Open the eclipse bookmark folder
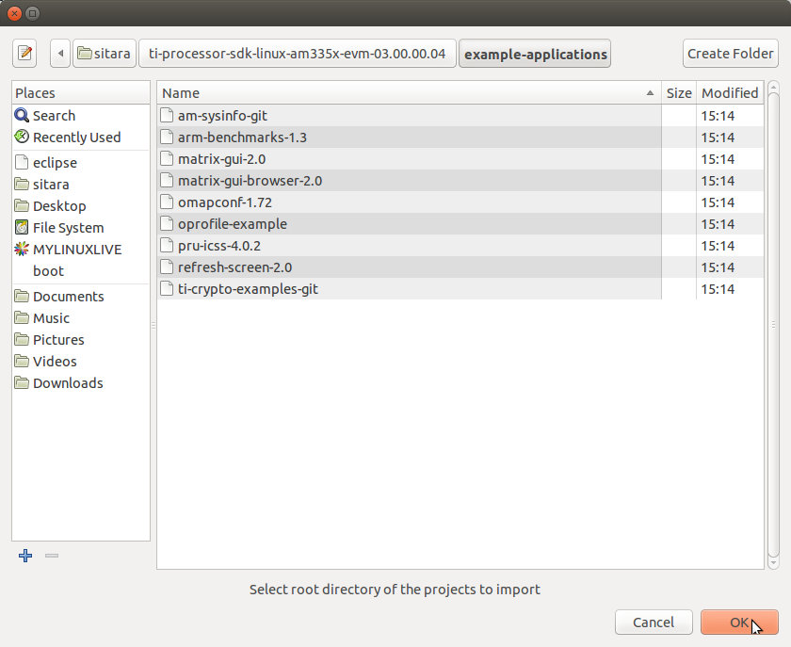 [48, 162]
